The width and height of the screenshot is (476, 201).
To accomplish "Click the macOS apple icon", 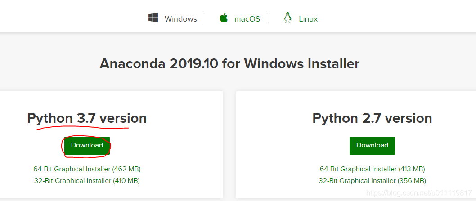I will click(224, 18).
